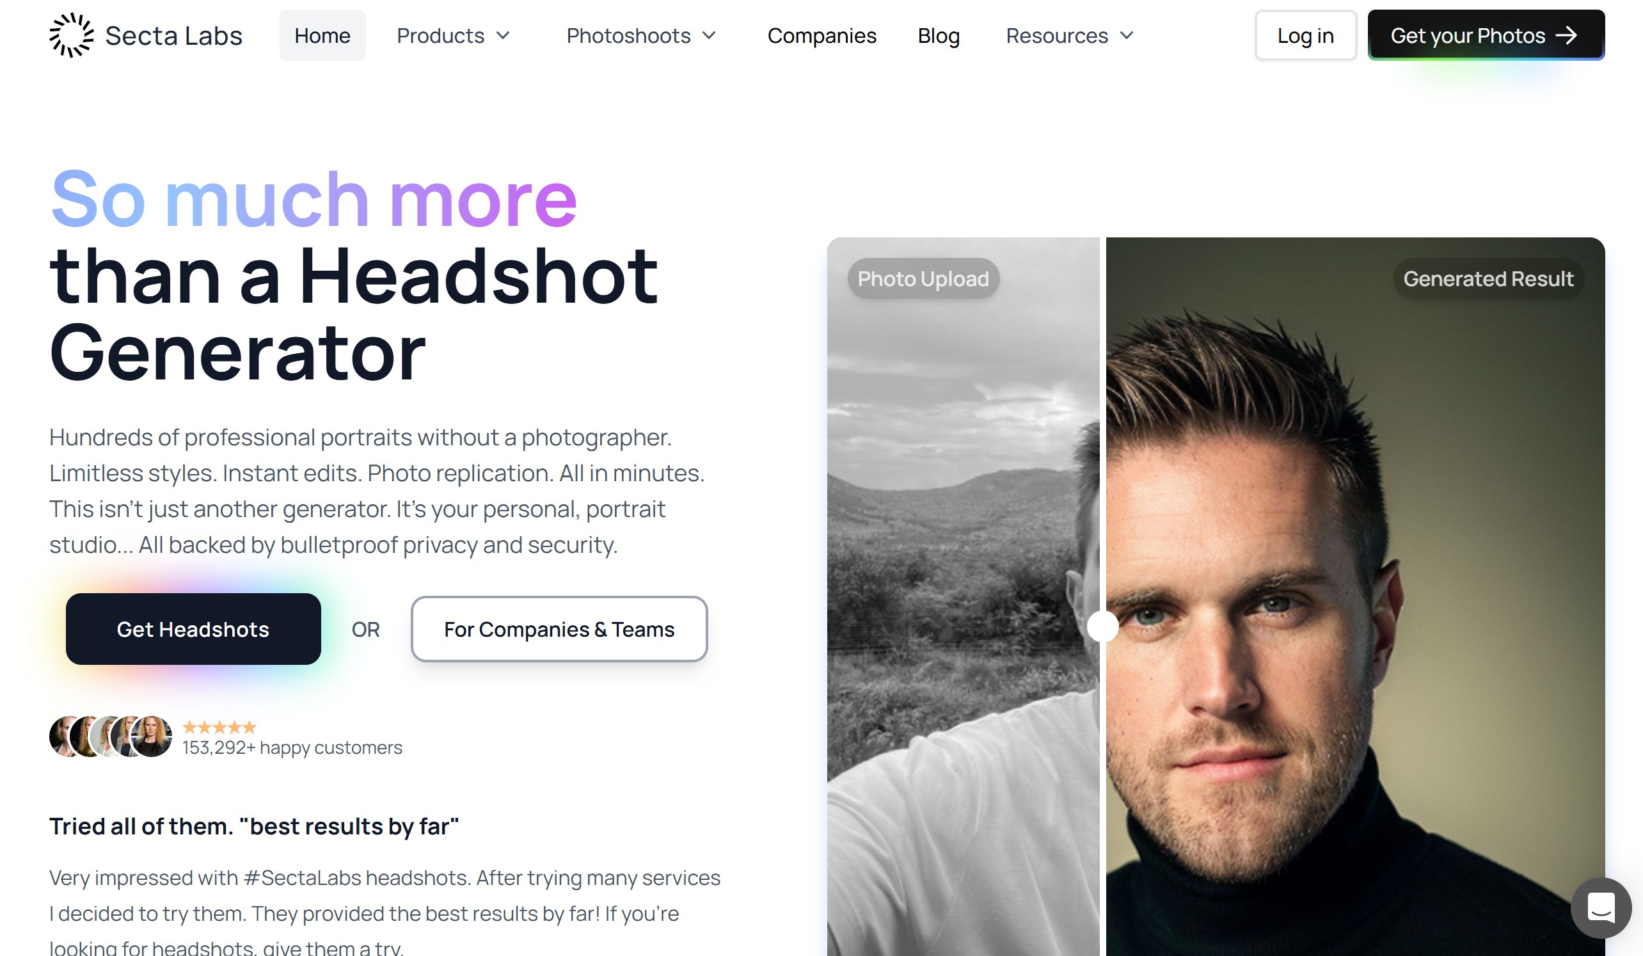Click the Get Headshots button
1643x956 pixels.
pos(193,628)
